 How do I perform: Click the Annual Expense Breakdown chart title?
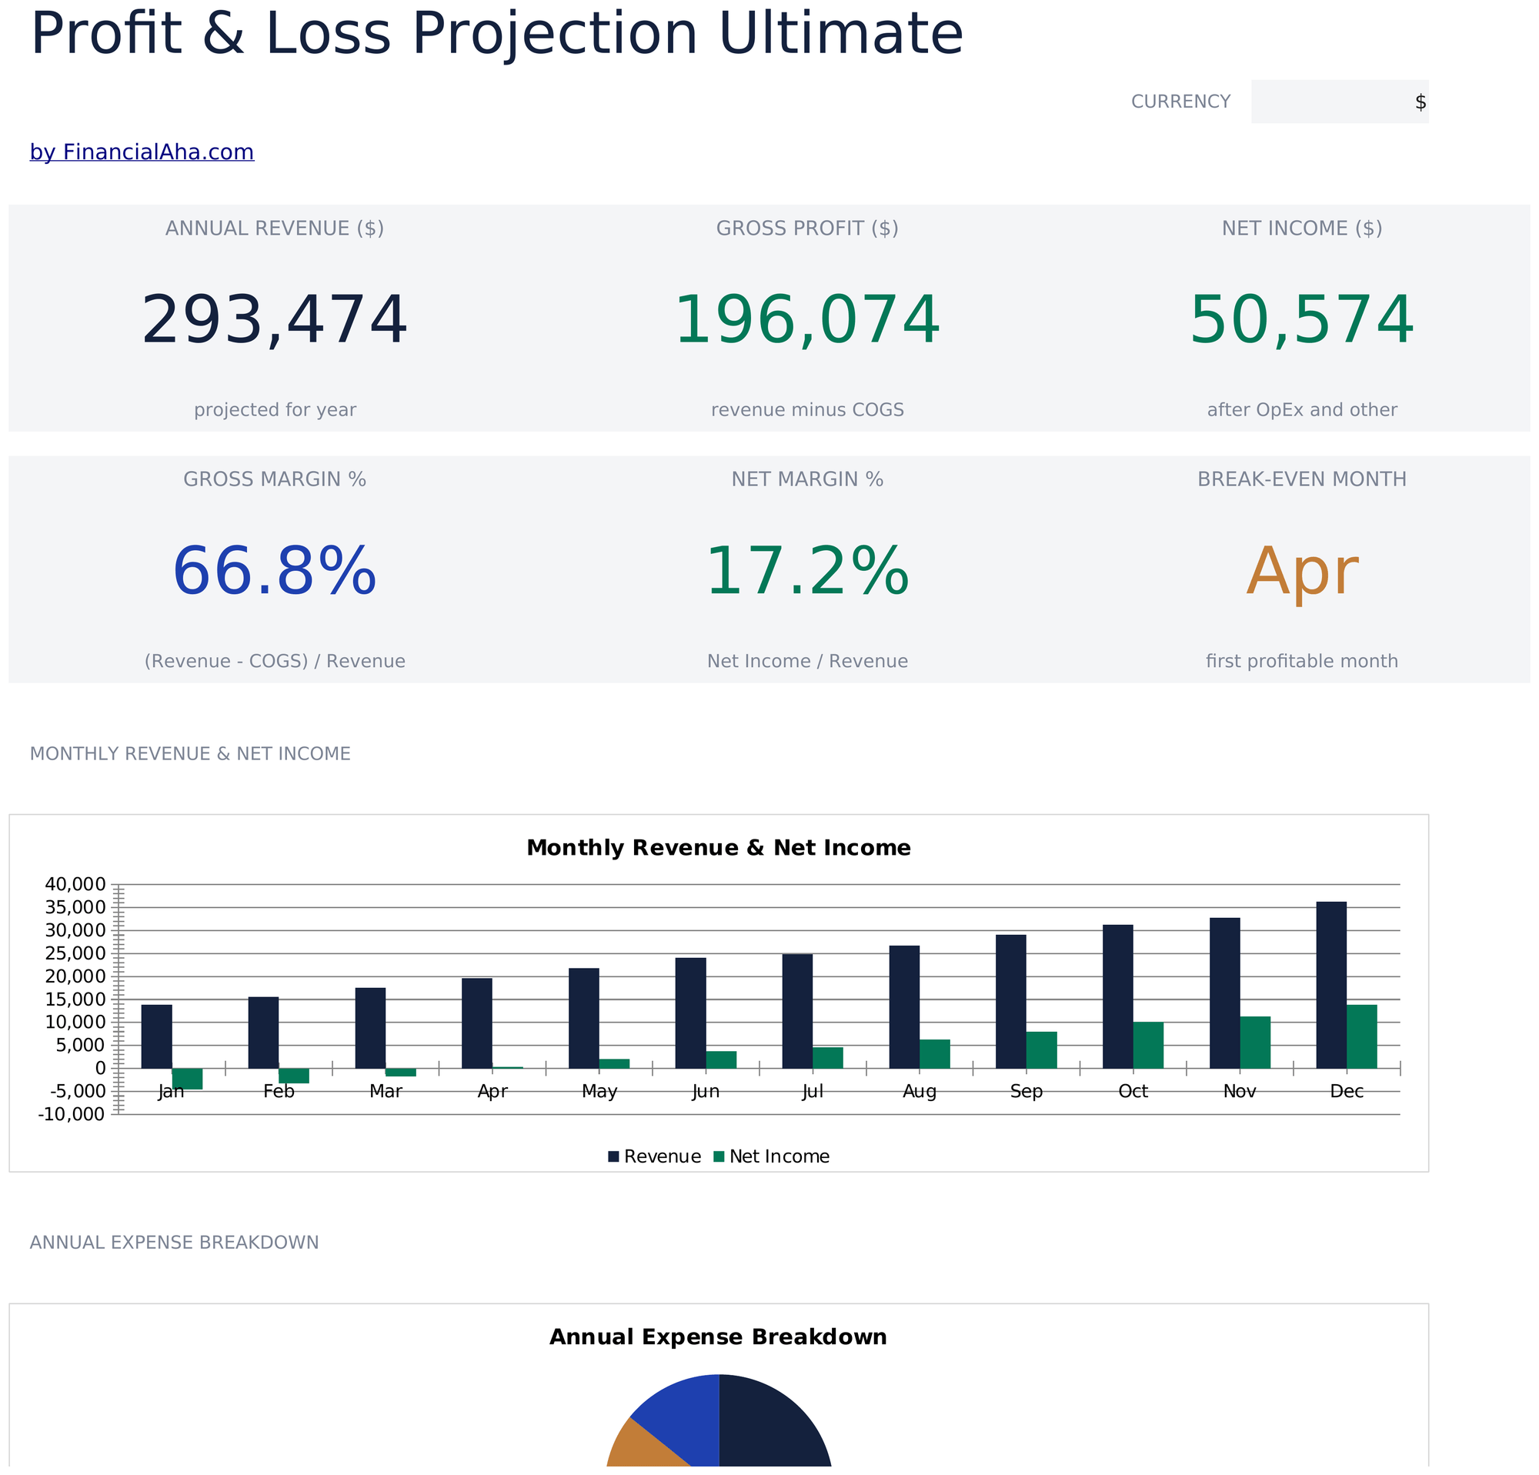click(x=719, y=1337)
